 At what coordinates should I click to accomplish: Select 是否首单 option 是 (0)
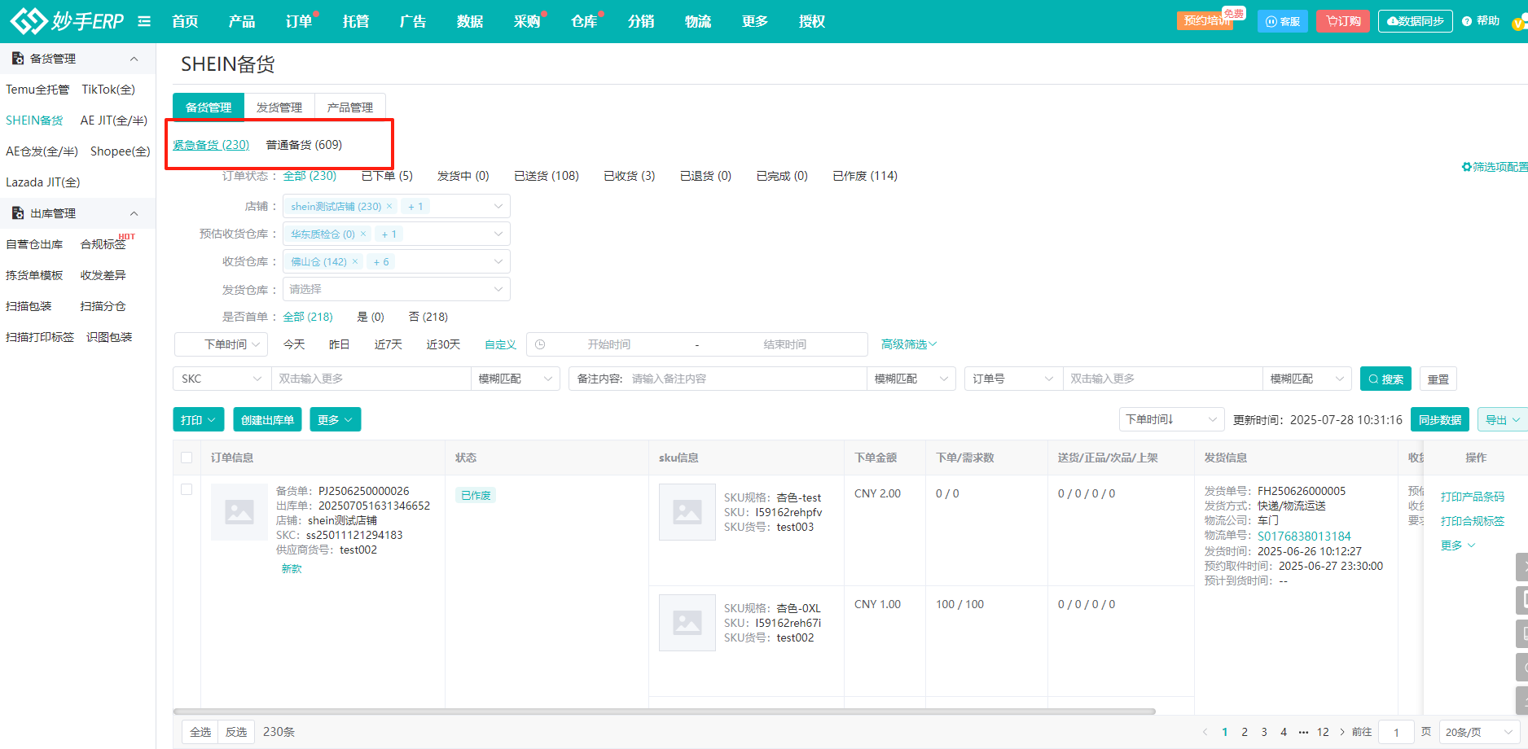[371, 317]
